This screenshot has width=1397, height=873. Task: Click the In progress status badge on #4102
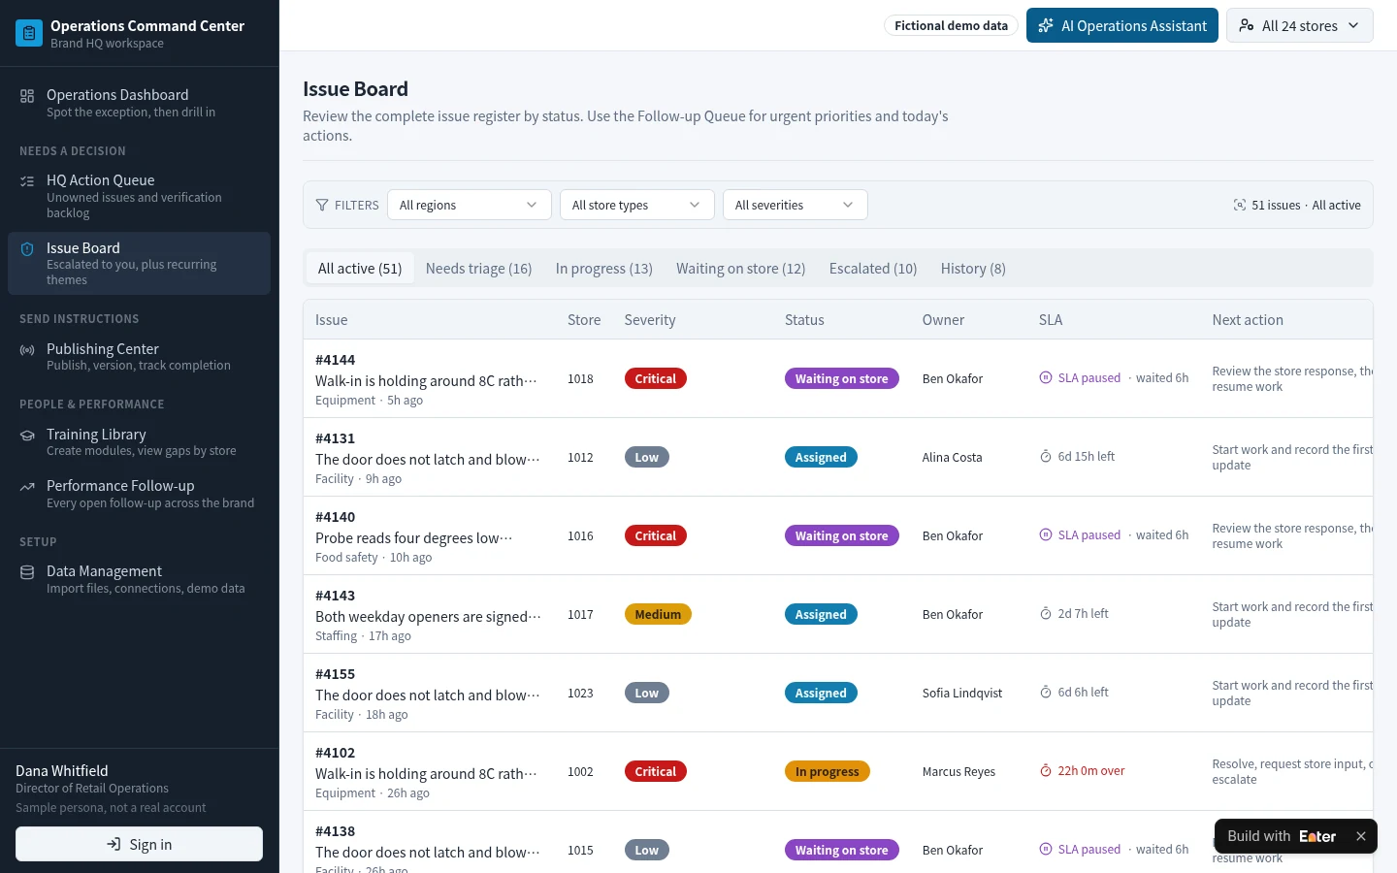point(828,771)
